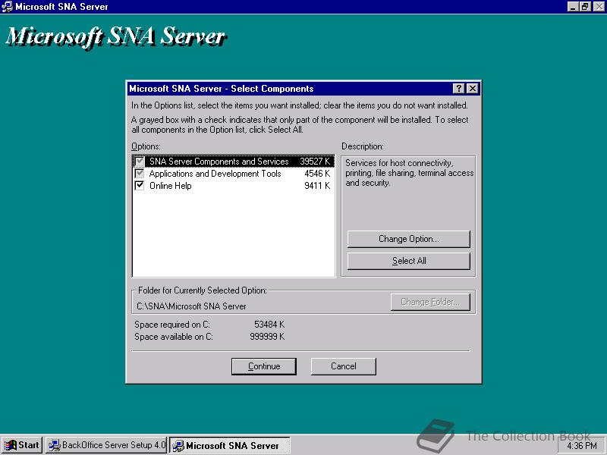
Task: Click the 4546 K size value
Action: [317, 174]
